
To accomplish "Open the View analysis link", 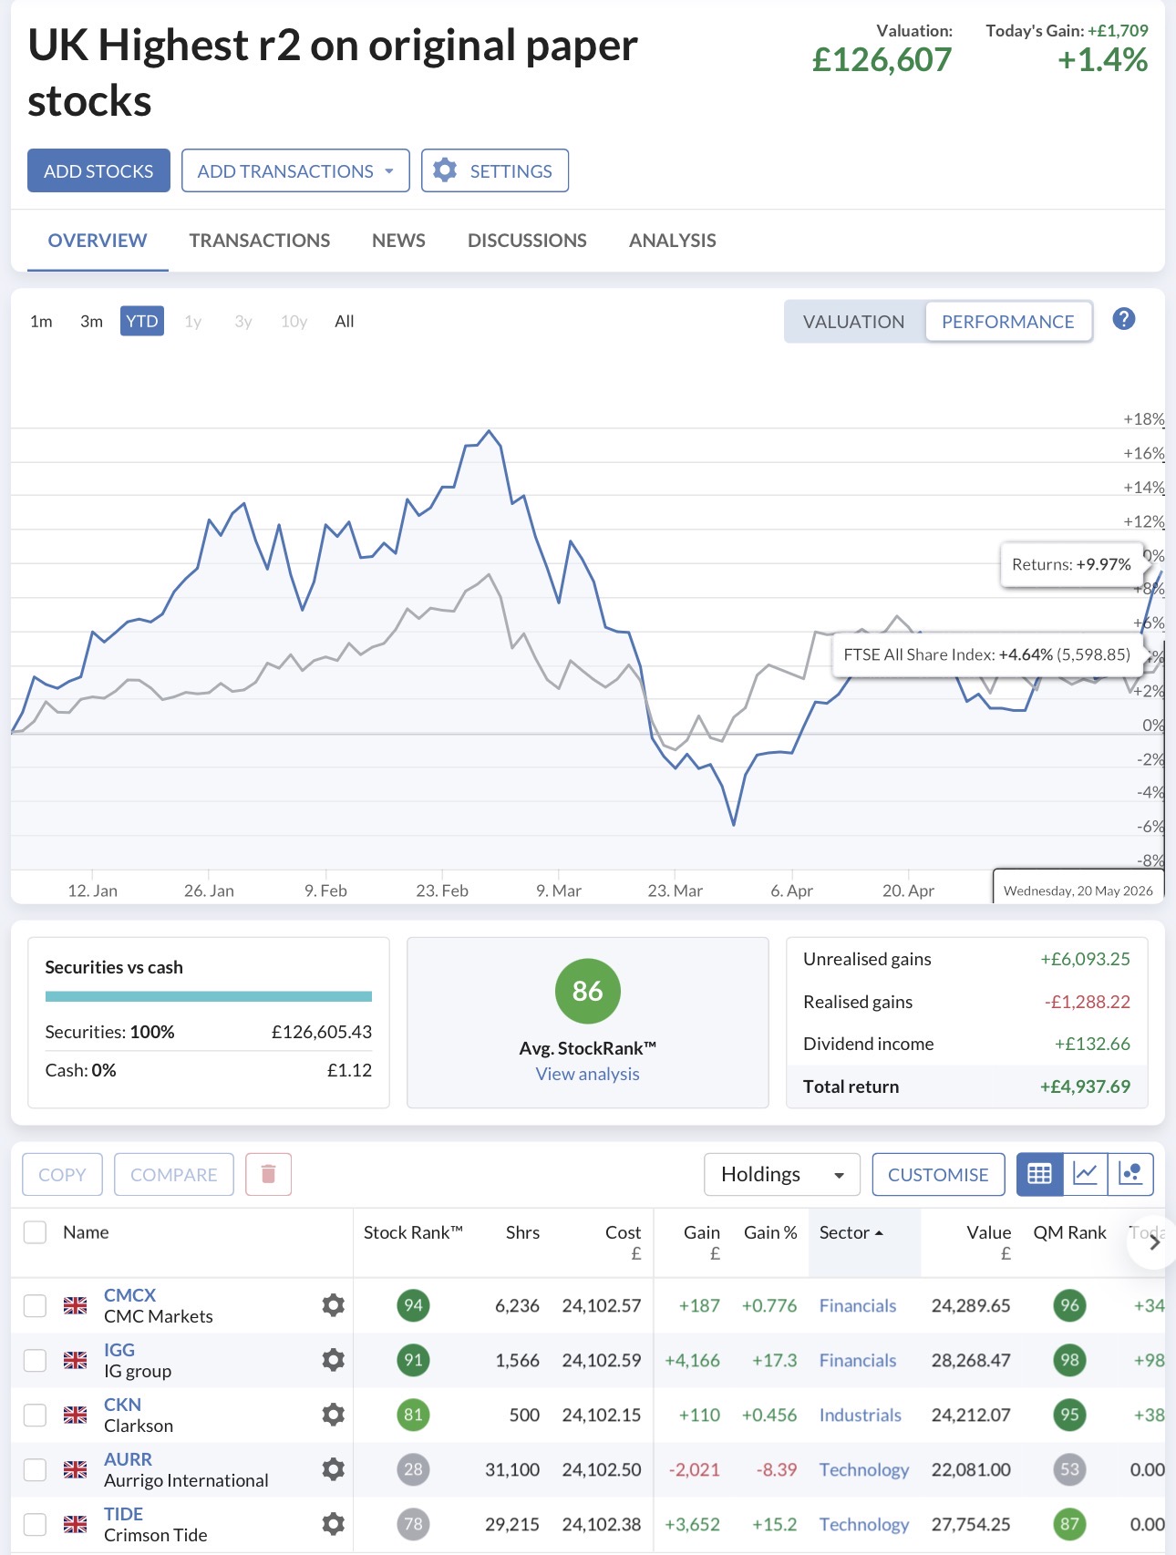I will [x=588, y=1074].
